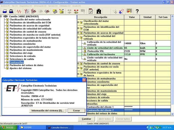The image size is (174, 130).
Task: Click person icon beside Calibración del tacómetro
Action: (x=85, y=54)
